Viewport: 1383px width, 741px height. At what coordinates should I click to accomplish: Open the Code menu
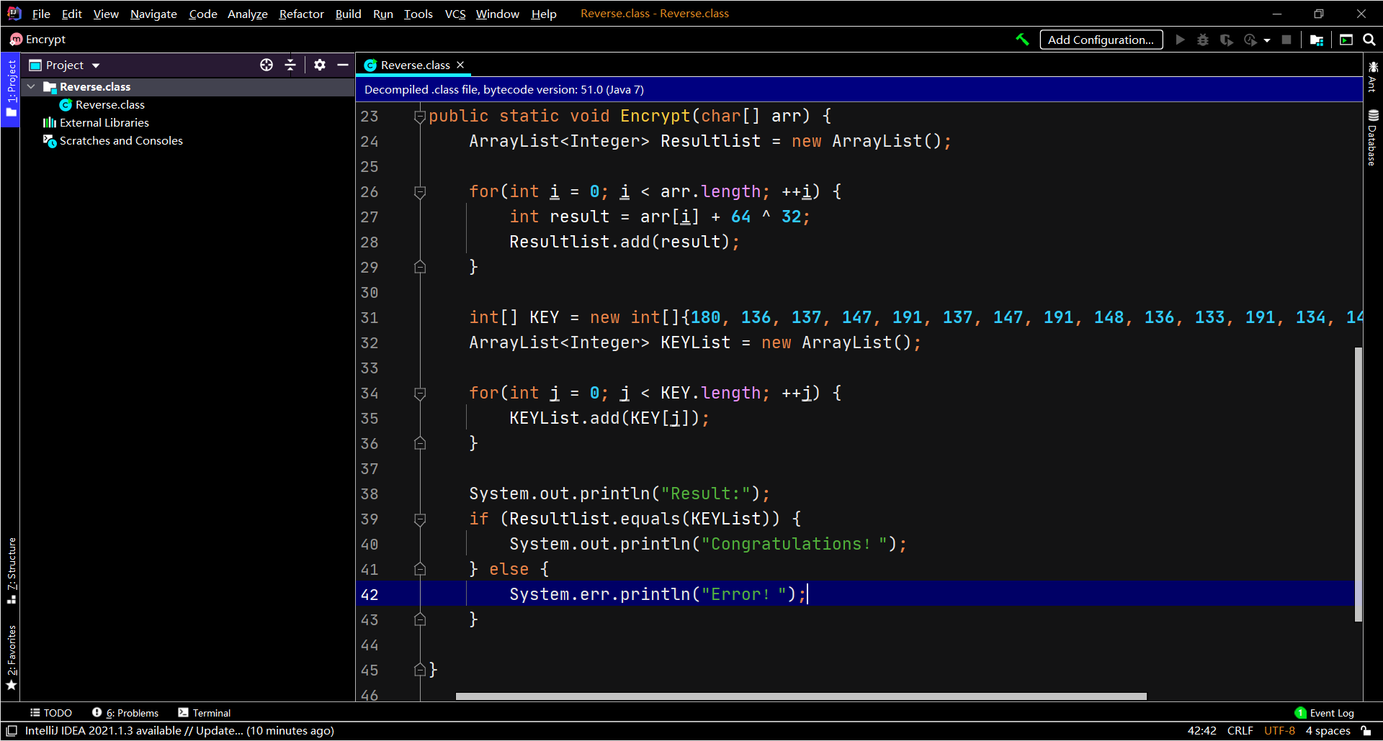point(203,14)
